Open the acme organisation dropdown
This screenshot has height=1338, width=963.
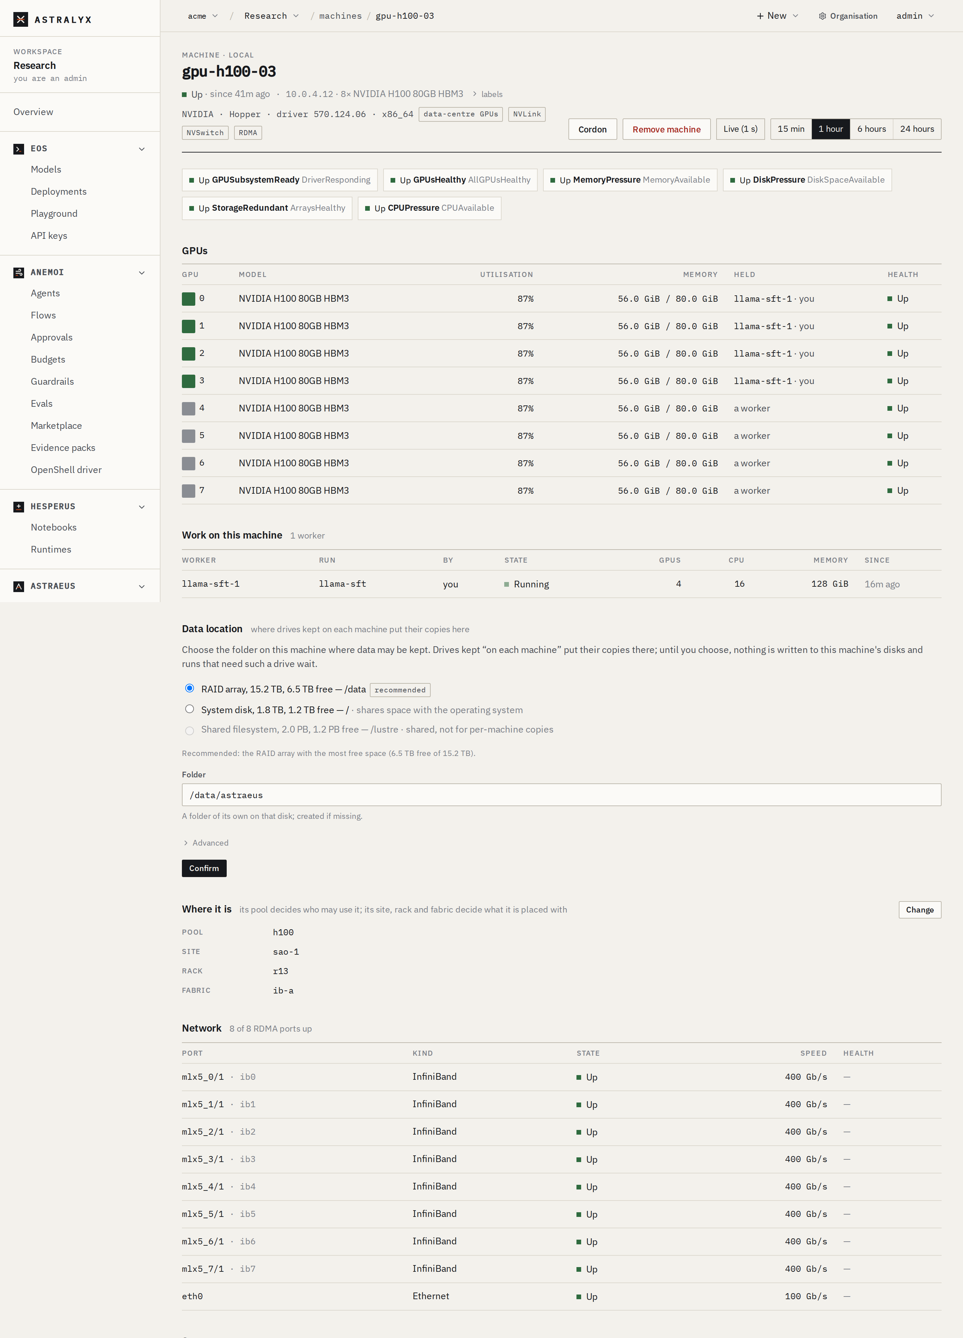[203, 16]
